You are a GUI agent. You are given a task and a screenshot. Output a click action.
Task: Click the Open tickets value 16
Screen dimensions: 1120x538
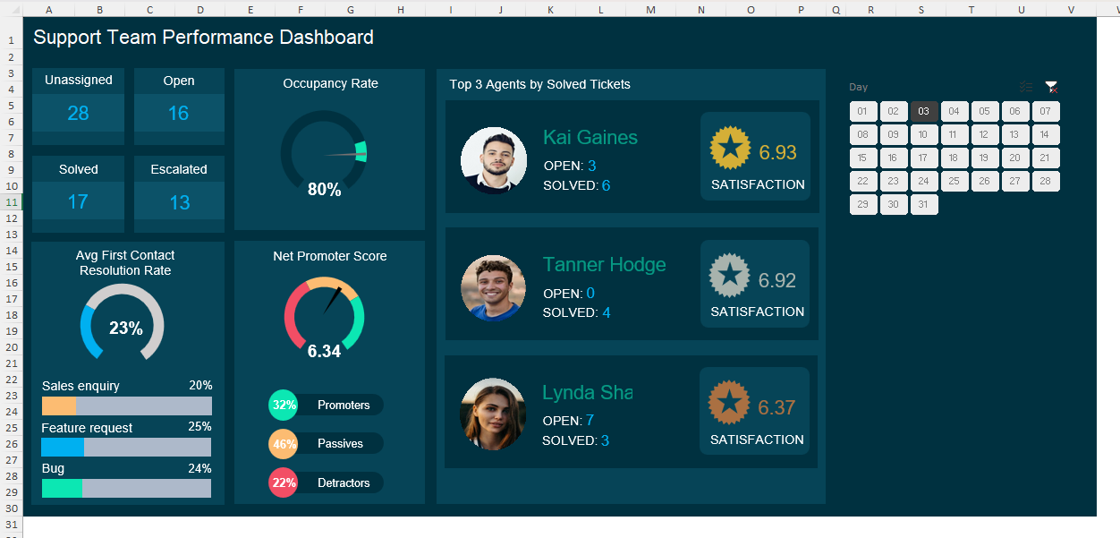pyautogui.click(x=179, y=113)
